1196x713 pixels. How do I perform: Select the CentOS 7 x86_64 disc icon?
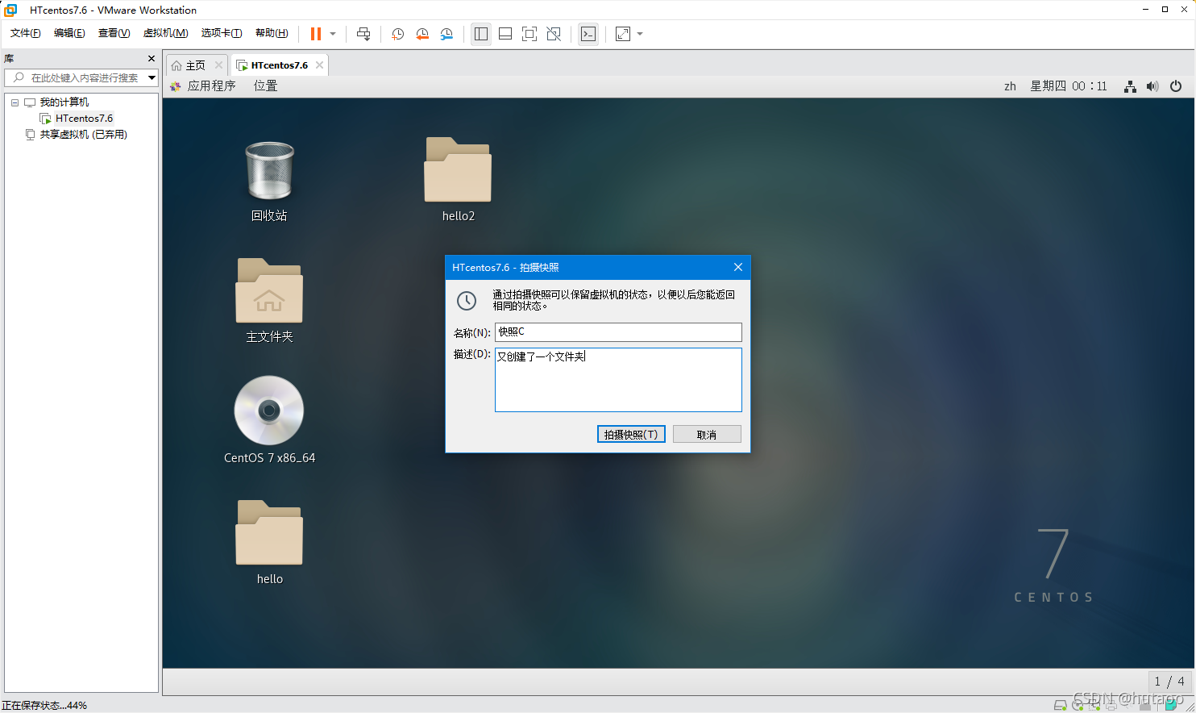point(269,420)
